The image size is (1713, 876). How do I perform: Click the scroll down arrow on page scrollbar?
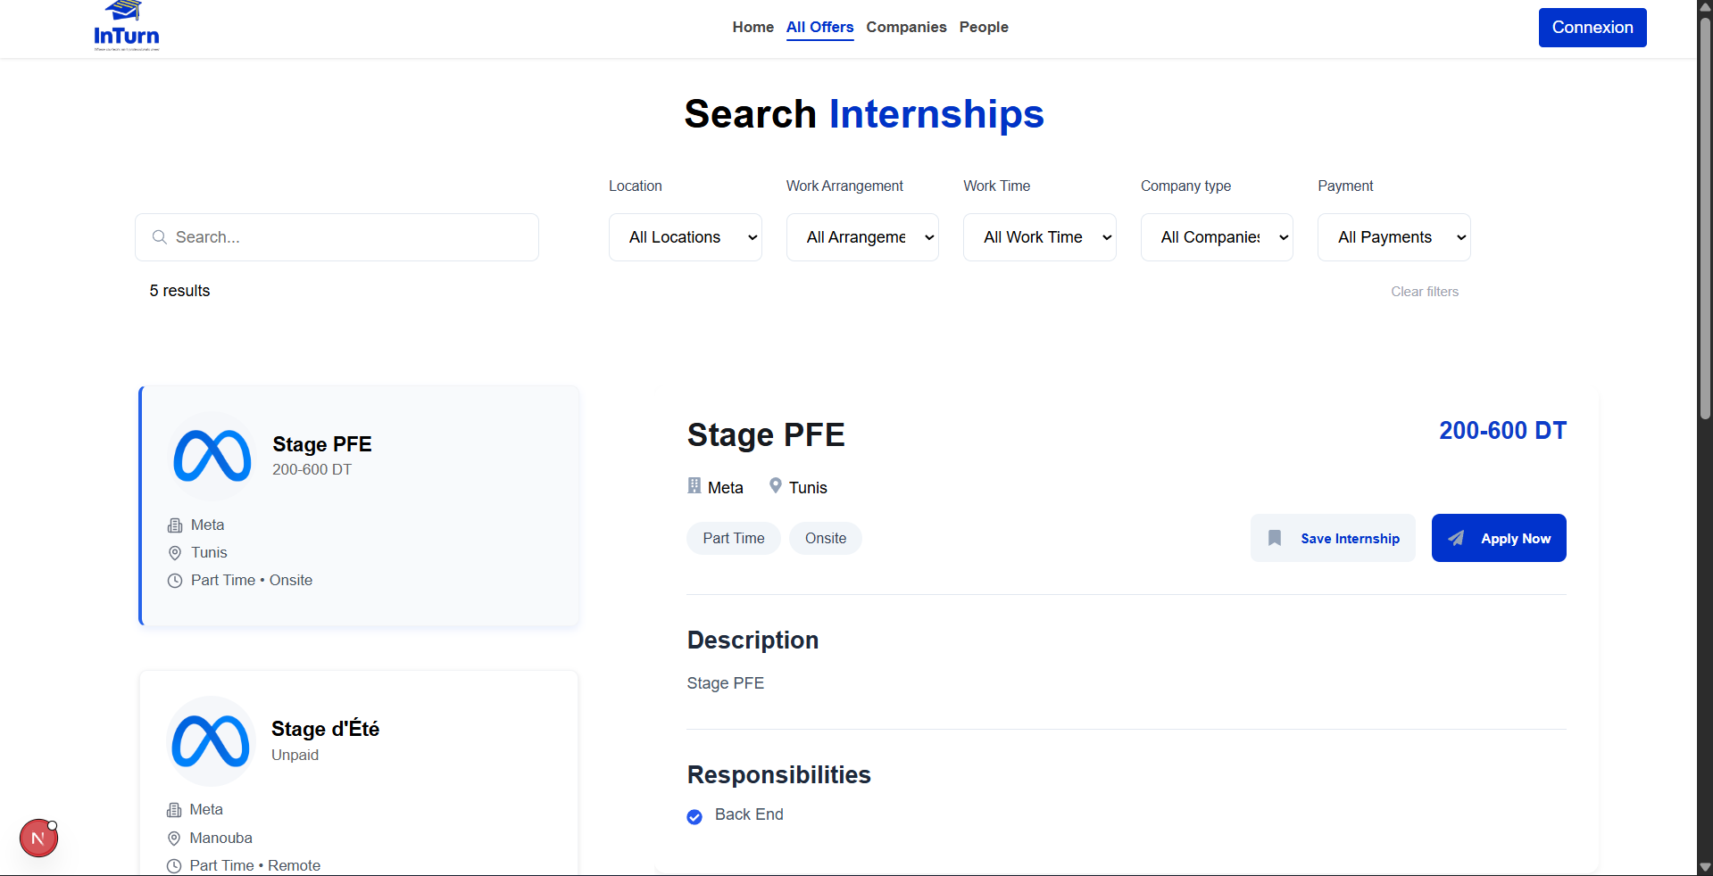click(x=1705, y=867)
